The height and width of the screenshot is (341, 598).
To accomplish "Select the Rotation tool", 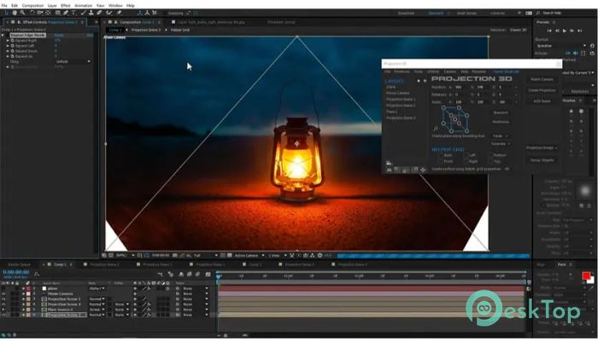I will [32, 13].
